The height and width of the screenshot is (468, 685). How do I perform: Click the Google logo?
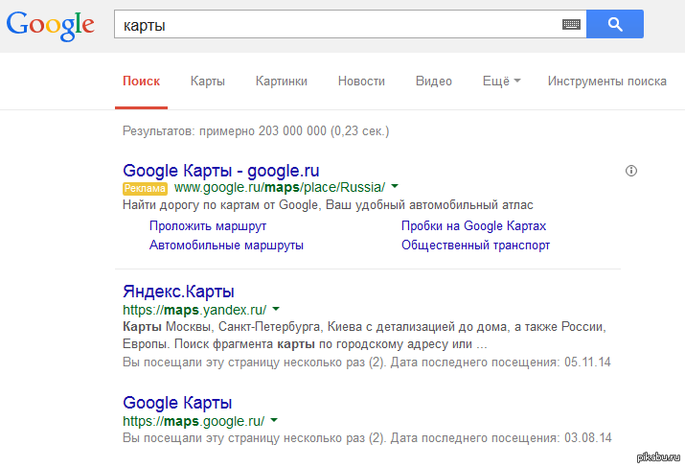coord(50,26)
